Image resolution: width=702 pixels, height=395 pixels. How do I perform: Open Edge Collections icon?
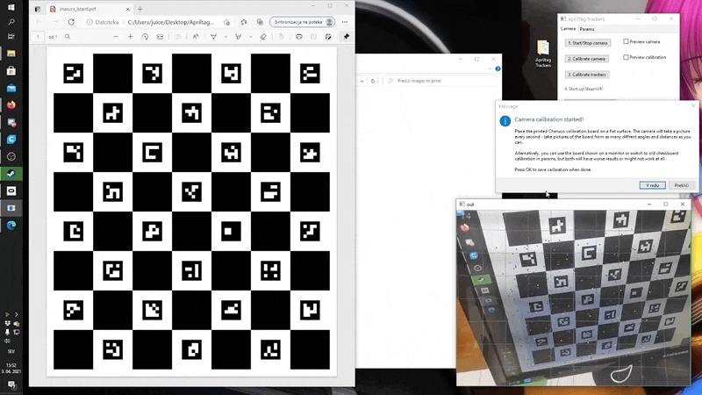pyautogui.click(x=260, y=22)
